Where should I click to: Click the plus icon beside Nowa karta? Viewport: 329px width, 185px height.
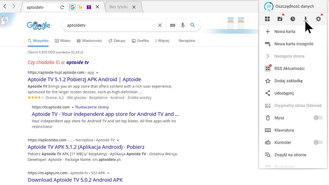(268, 32)
